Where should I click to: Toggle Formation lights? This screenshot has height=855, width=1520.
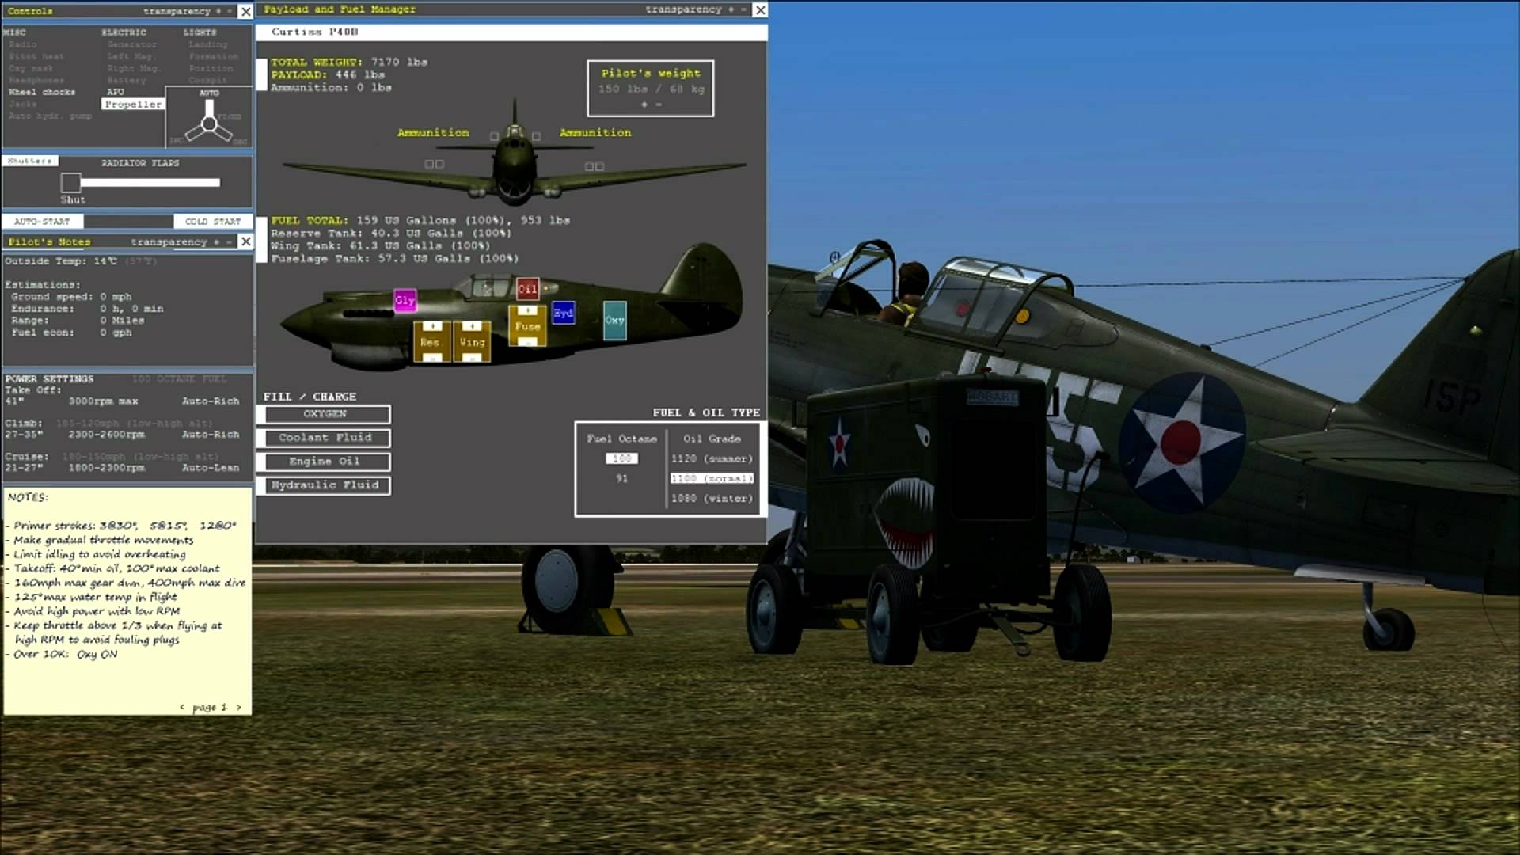click(214, 56)
